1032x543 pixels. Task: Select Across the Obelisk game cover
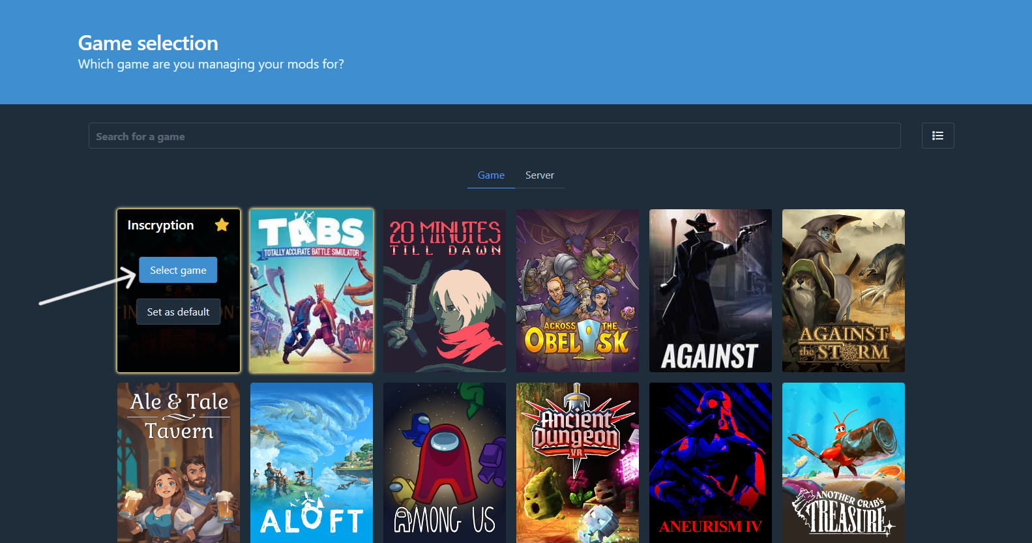pyautogui.click(x=578, y=291)
